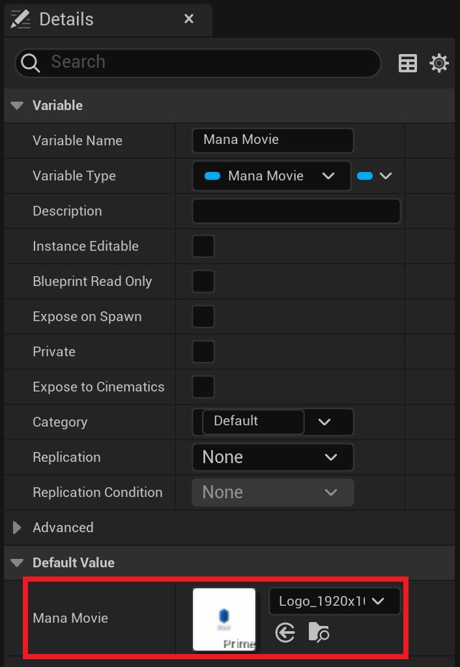Open the Logo_1920x10 asset dropdown
Image resolution: width=460 pixels, height=667 pixels.
click(x=334, y=601)
